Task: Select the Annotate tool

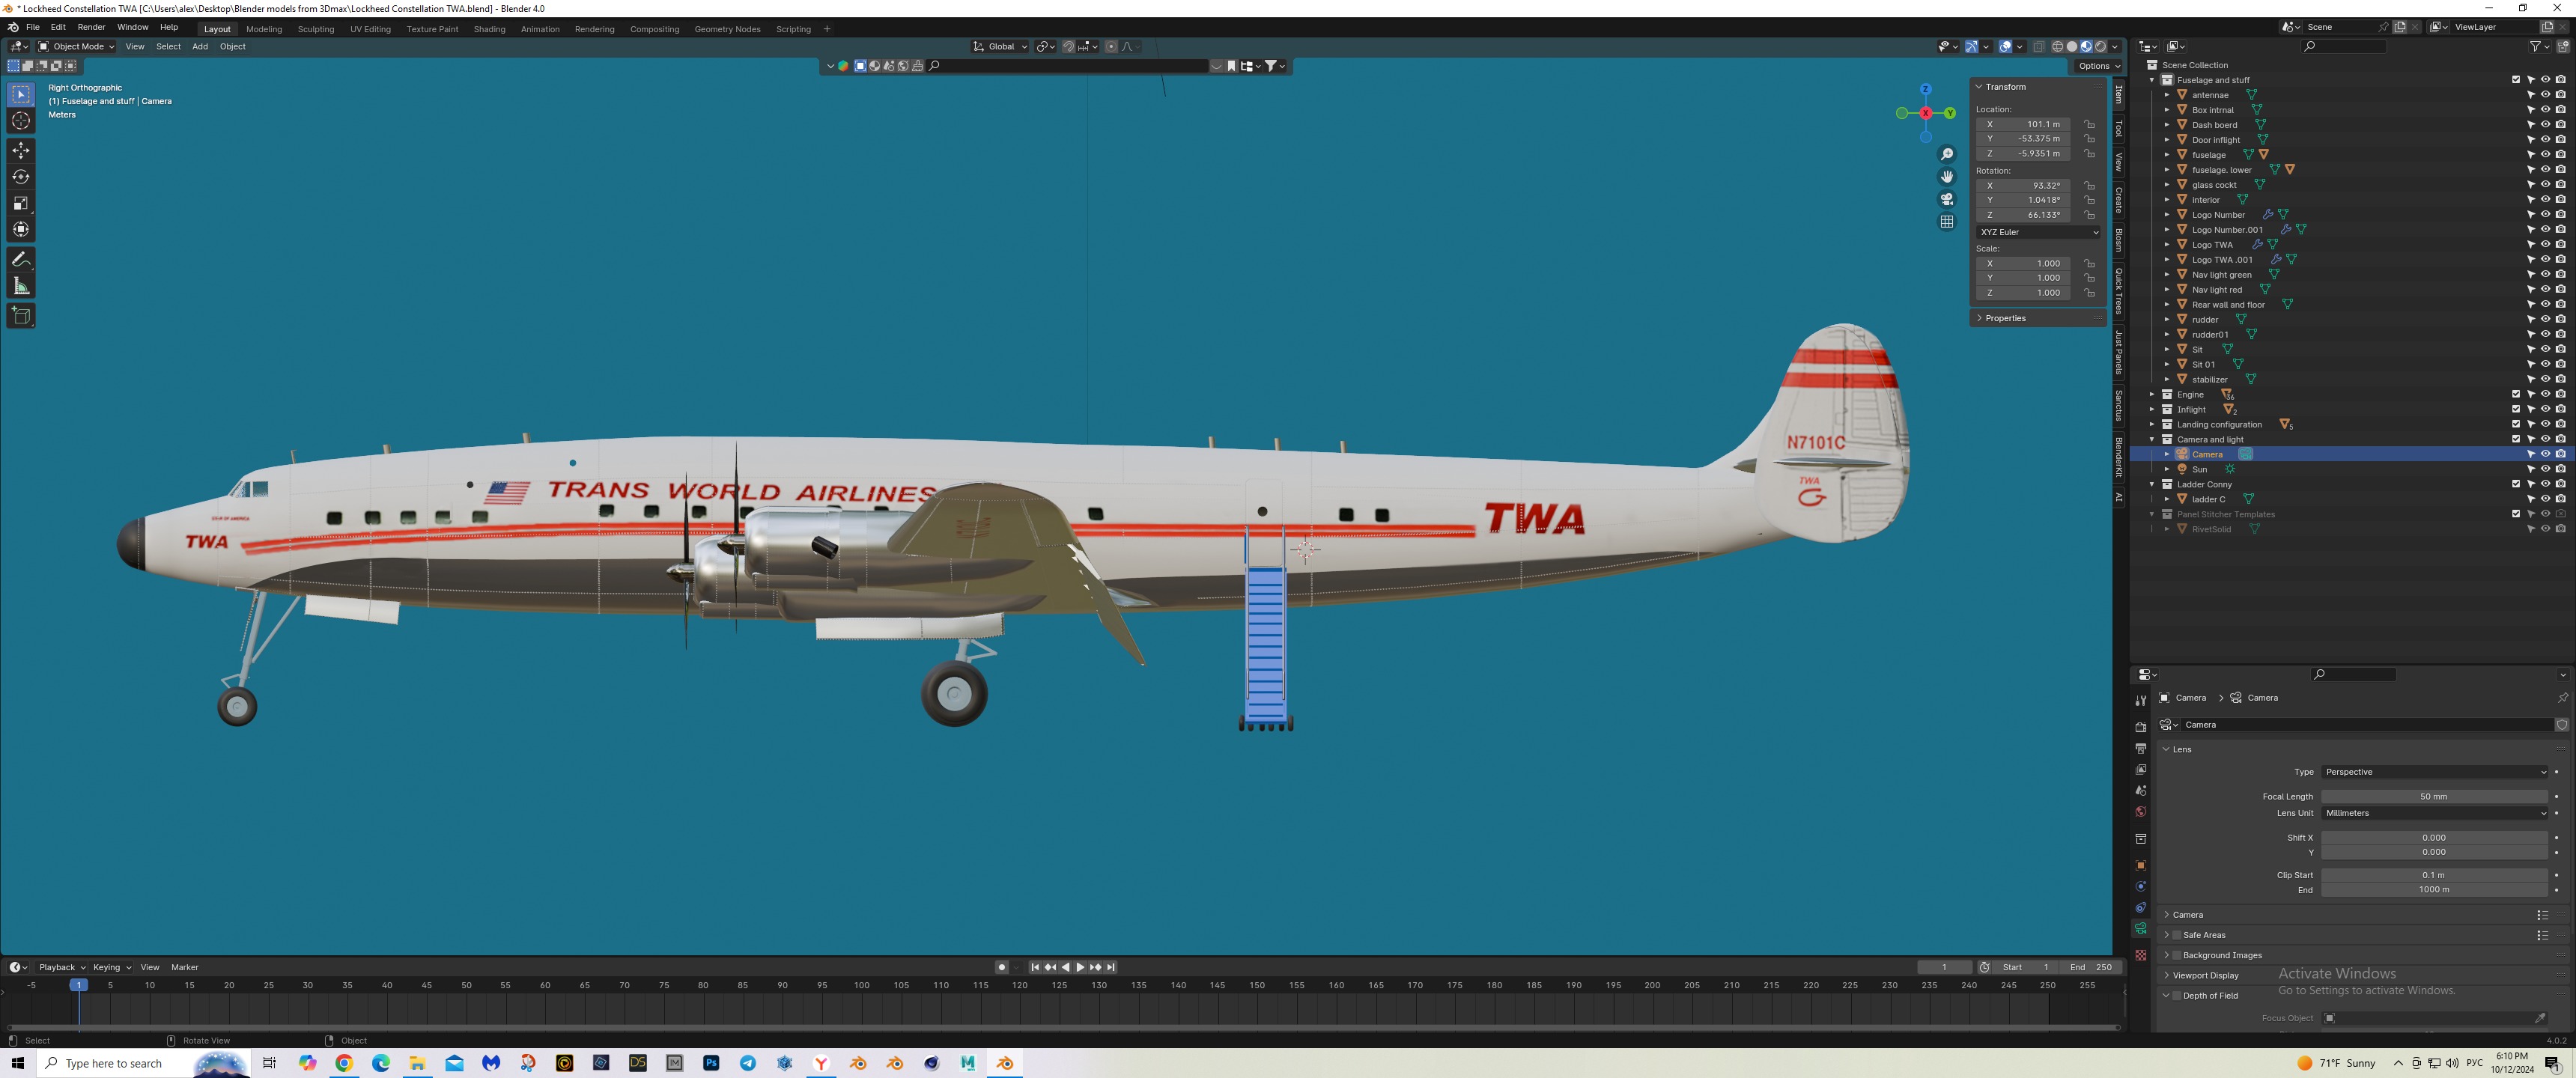Action: click(x=21, y=260)
